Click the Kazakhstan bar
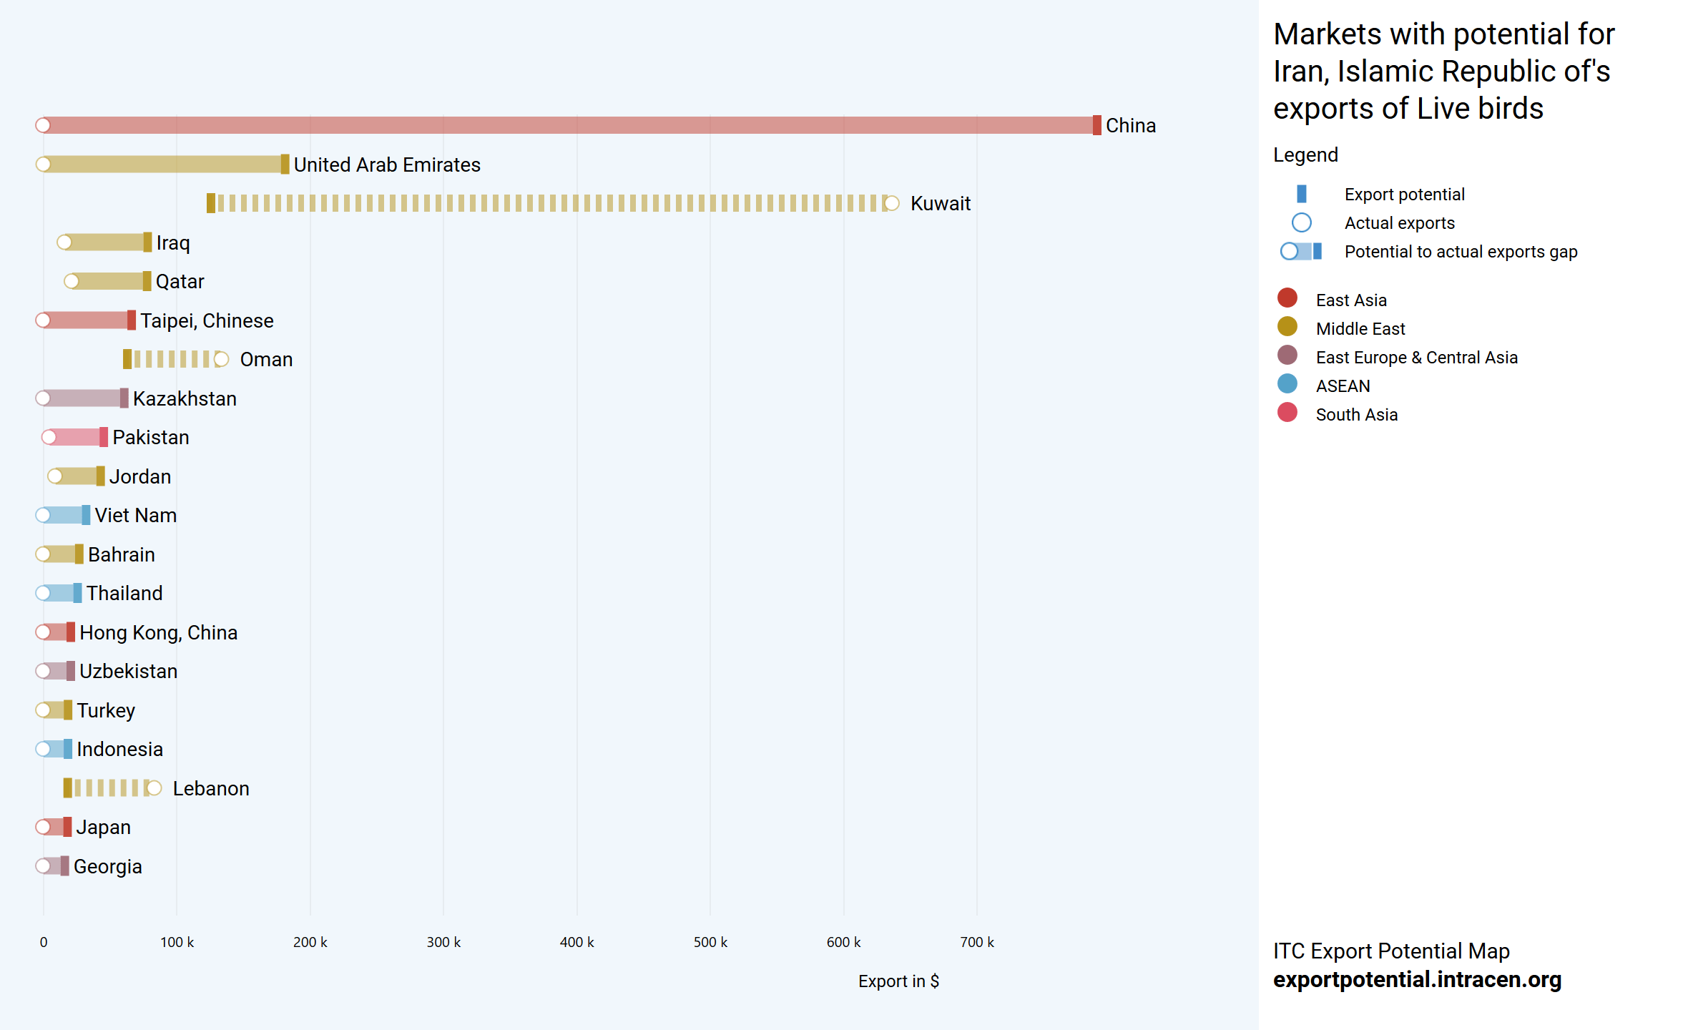 click(82, 398)
